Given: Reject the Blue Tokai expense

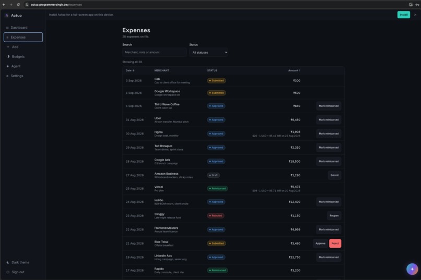Looking at the screenshot, I should coord(335,244).
